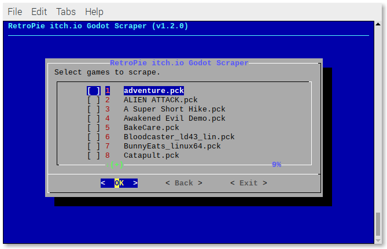Click list item number 2
Screen dimensions: 387x249
pos(108,100)
